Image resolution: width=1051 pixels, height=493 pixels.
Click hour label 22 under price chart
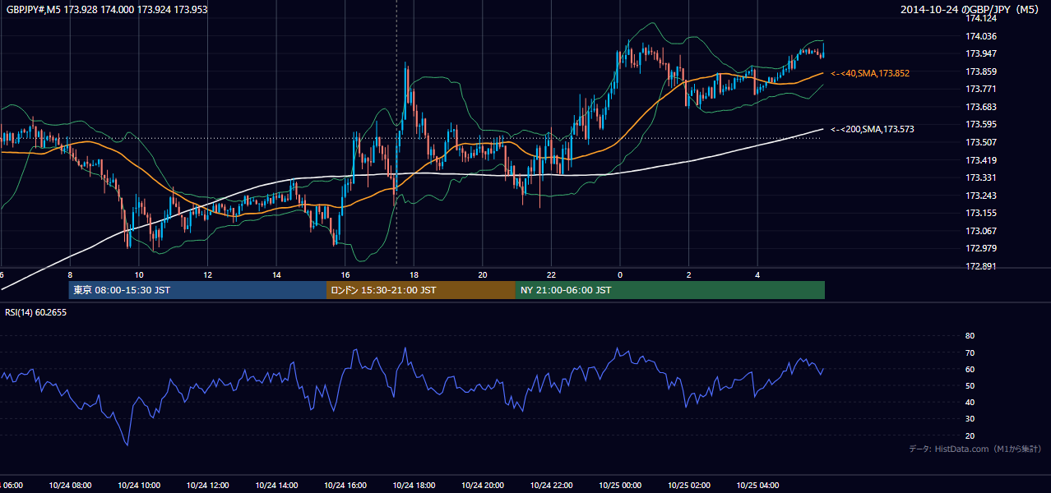pyautogui.click(x=551, y=275)
